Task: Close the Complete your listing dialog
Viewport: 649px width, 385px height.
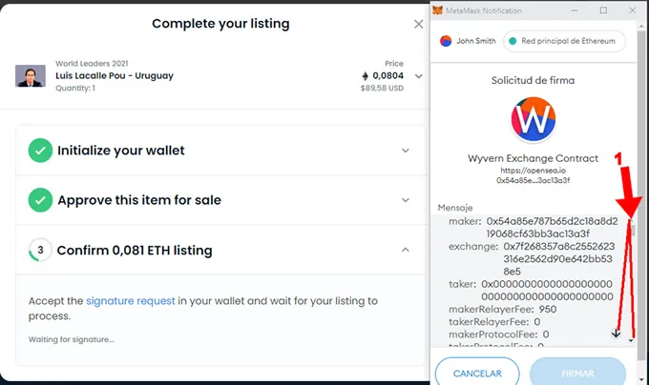Action: pyautogui.click(x=418, y=24)
